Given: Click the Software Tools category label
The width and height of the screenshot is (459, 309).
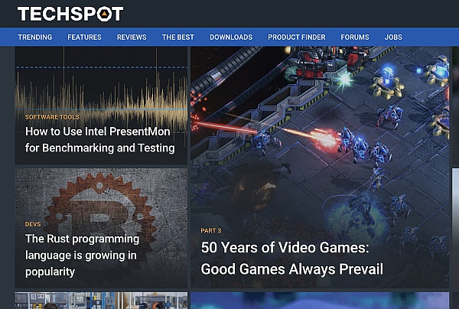Looking at the screenshot, I should (52, 117).
